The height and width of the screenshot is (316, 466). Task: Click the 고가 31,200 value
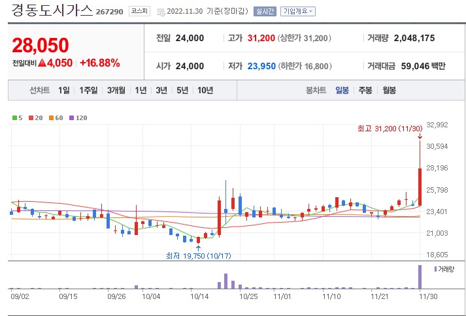pyautogui.click(x=261, y=38)
